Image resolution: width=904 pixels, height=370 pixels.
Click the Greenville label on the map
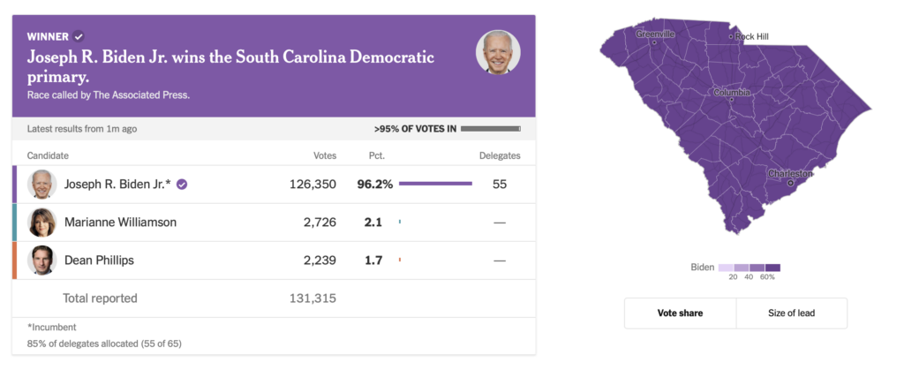pos(655,34)
